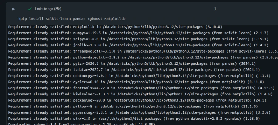Viewport: 278px width, 125px height.
Task: Click the python-dateutil>=2.8.2 output line
Action: pyautogui.click(x=142, y=57)
